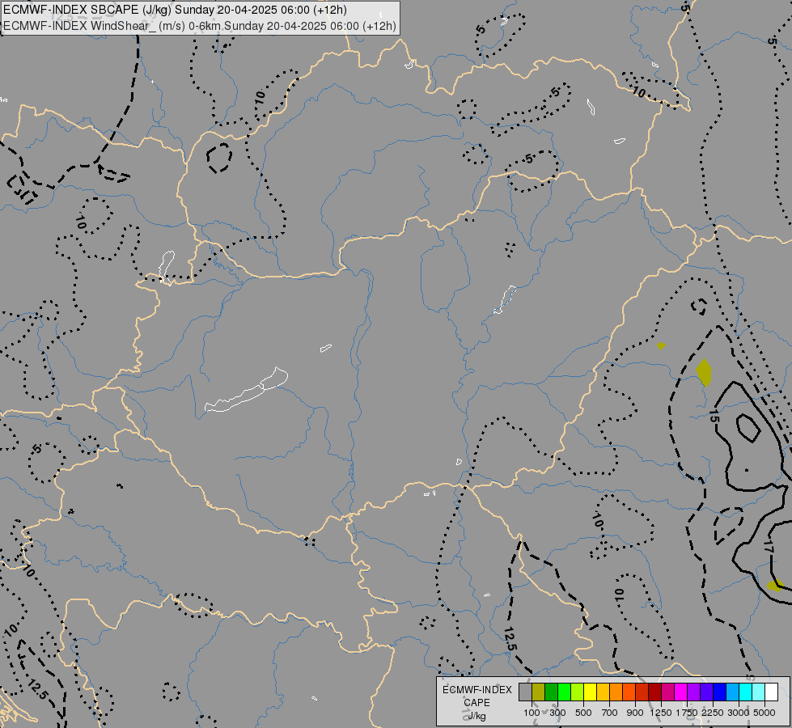Click the 17 contour label on the map
Screen dimensions: 792x728
point(768,547)
